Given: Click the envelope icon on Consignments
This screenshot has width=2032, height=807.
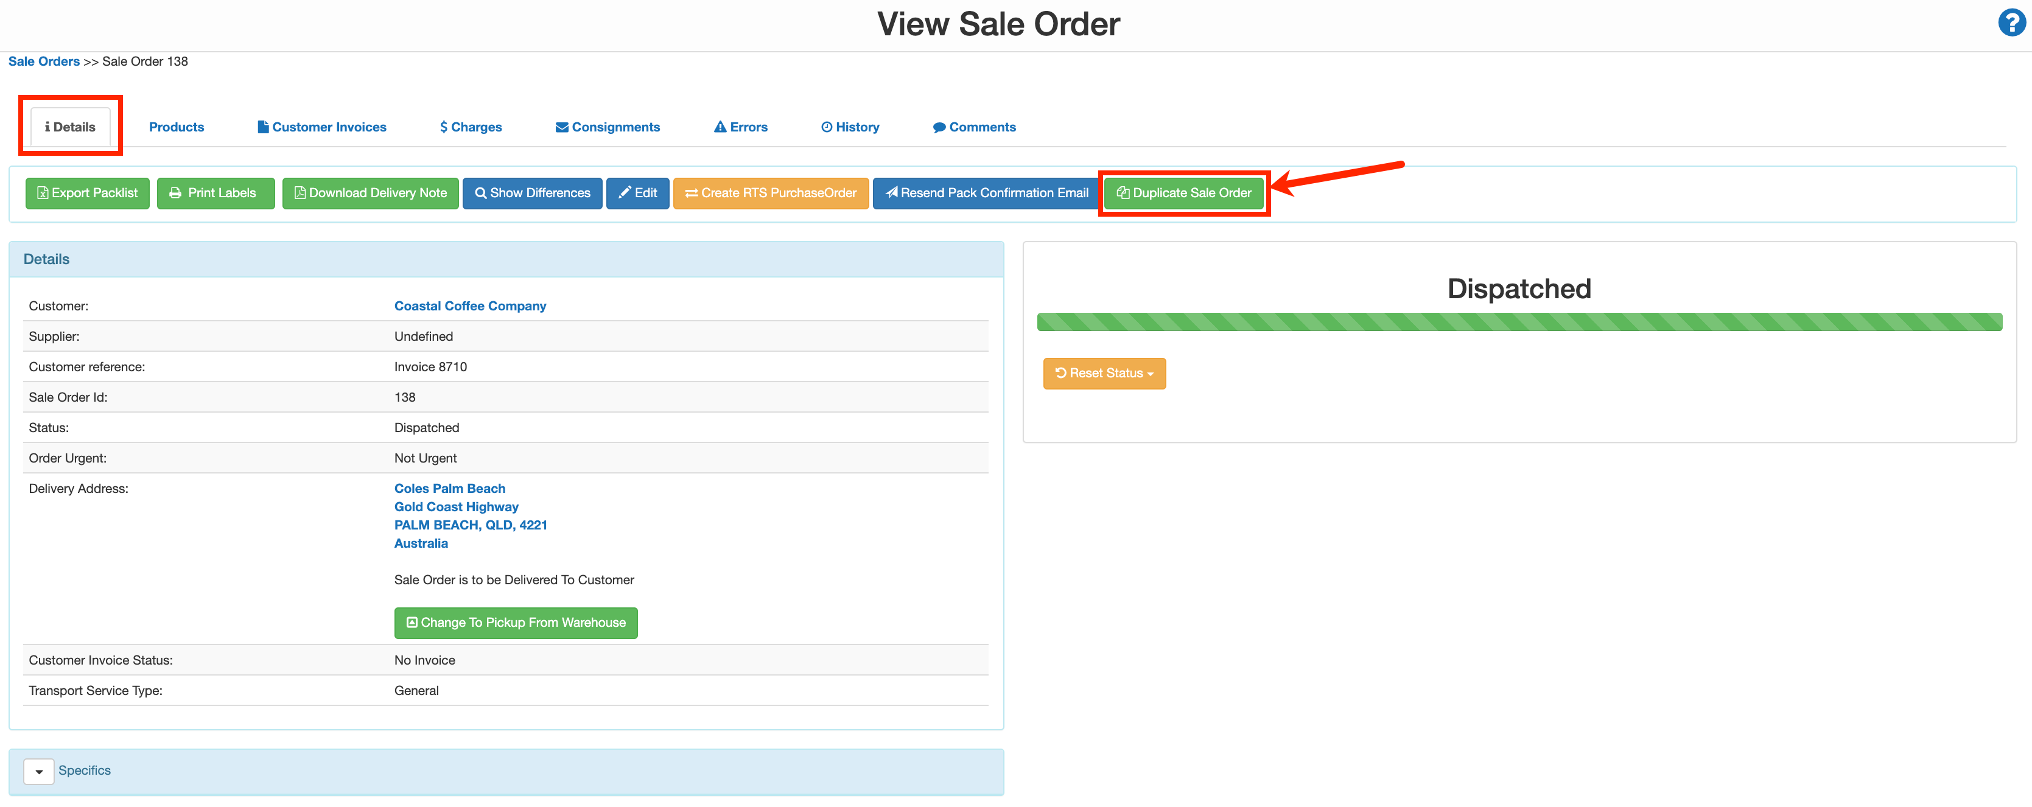Looking at the screenshot, I should pyautogui.click(x=562, y=126).
